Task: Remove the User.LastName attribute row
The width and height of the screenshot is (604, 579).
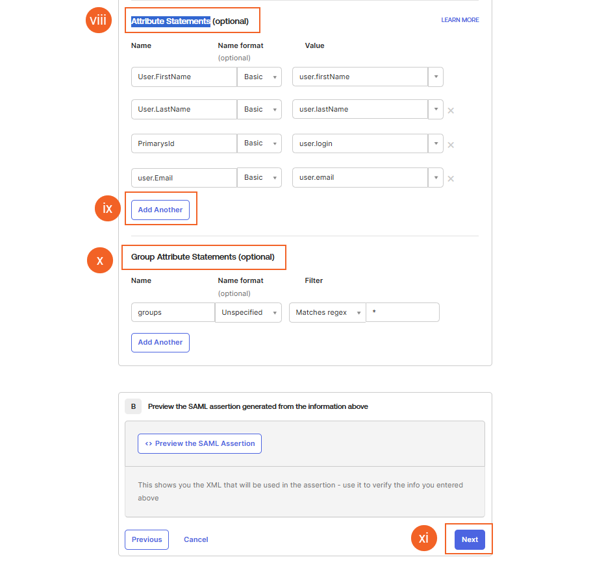Action: point(451,110)
